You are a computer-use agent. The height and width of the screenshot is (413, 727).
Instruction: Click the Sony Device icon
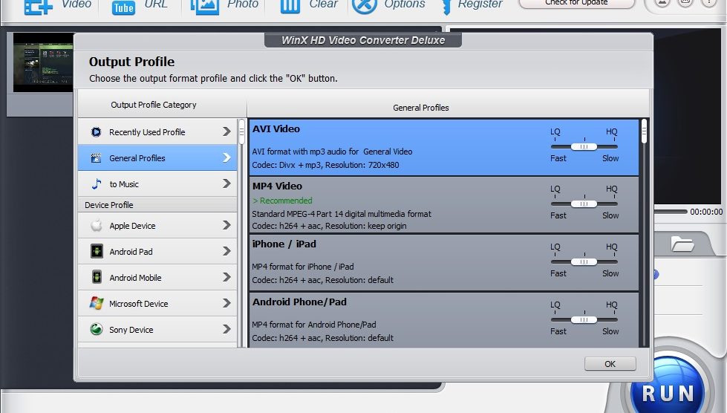click(x=97, y=329)
